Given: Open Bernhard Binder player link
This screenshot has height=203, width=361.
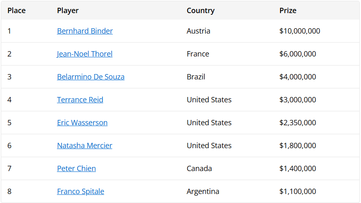Looking at the screenshot, I should tap(85, 31).
